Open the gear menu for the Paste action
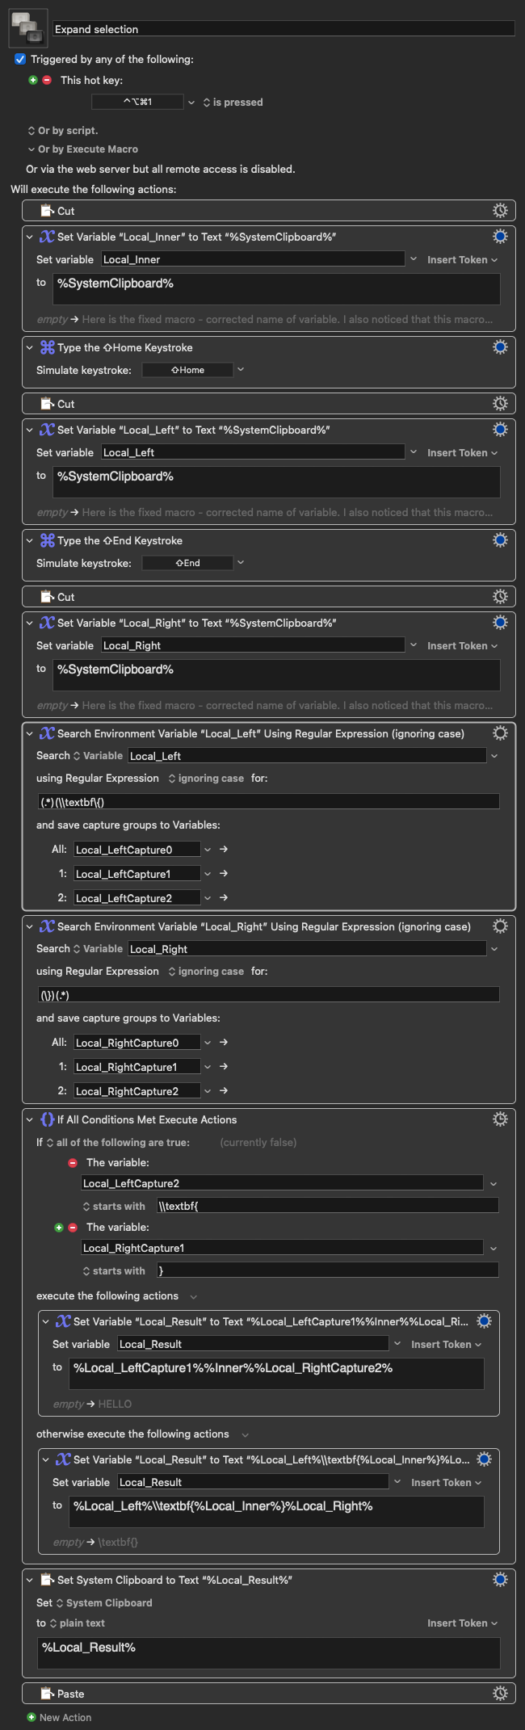The width and height of the screenshot is (525, 1730). (500, 1693)
